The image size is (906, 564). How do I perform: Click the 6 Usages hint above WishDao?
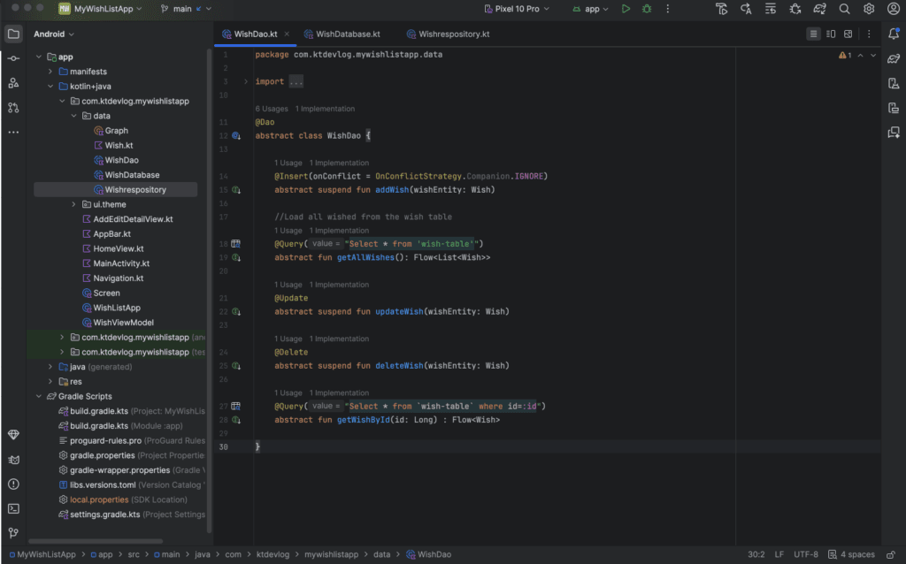coord(272,109)
